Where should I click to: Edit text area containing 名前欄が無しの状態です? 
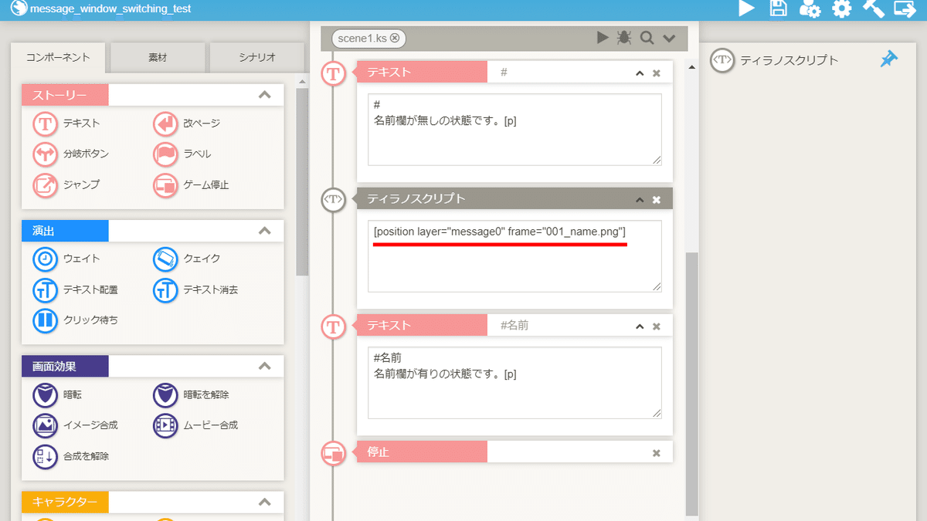coord(514,129)
